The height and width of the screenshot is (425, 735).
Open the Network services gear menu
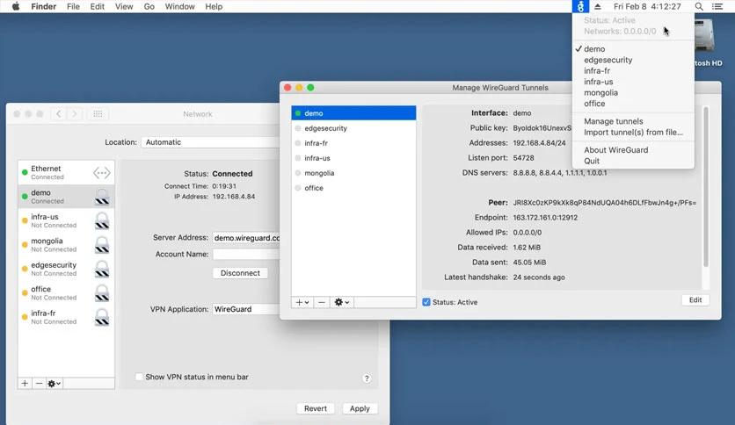tap(54, 384)
